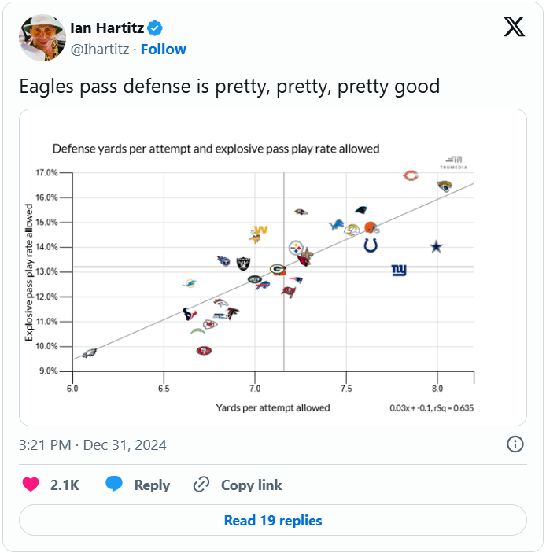Click the Giants 'ny' logo on chart
546x553 pixels.
pyautogui.click(x=399, y=271)
